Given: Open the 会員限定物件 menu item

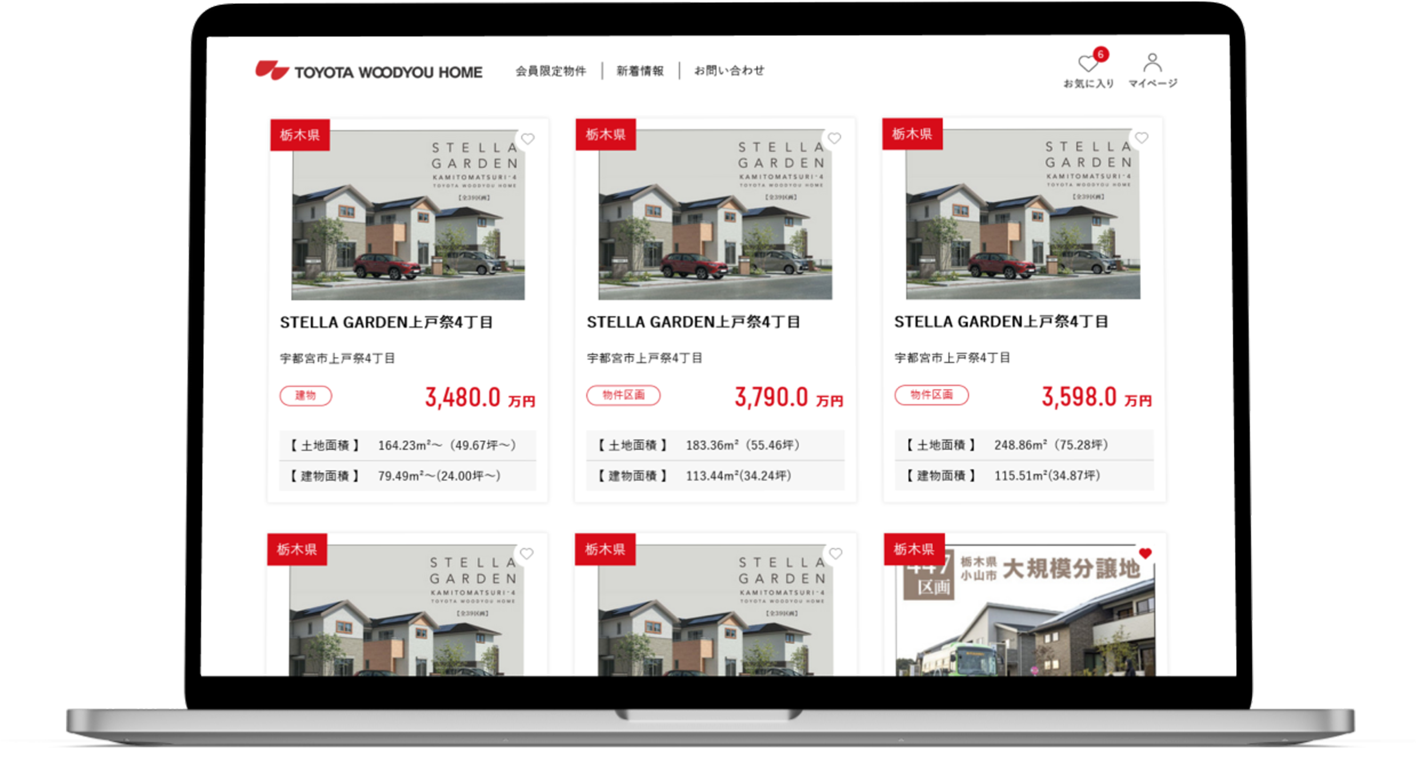Looking at the screenshot, I should [x=550, y=71].
